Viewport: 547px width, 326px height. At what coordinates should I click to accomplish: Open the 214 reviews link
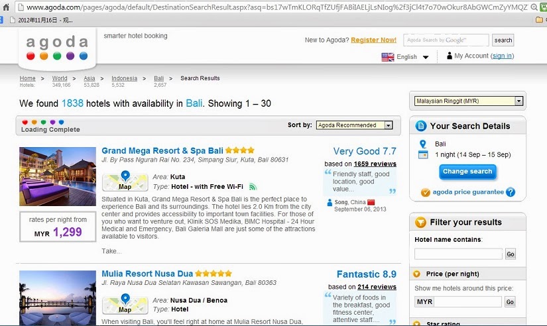377,287
